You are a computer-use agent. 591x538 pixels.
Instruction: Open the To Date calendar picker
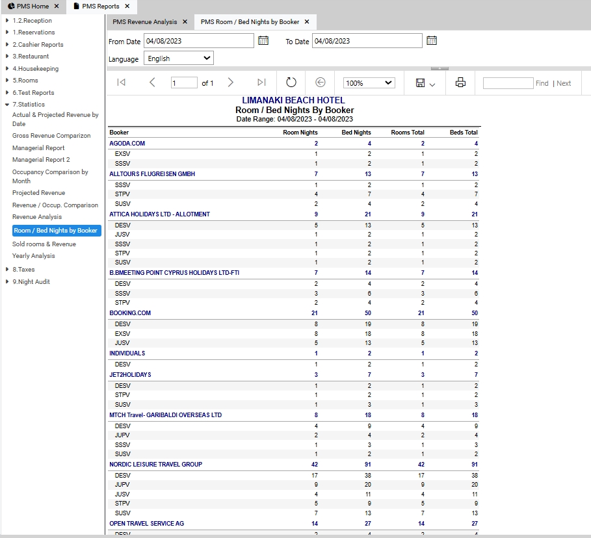tap(432, 40)
